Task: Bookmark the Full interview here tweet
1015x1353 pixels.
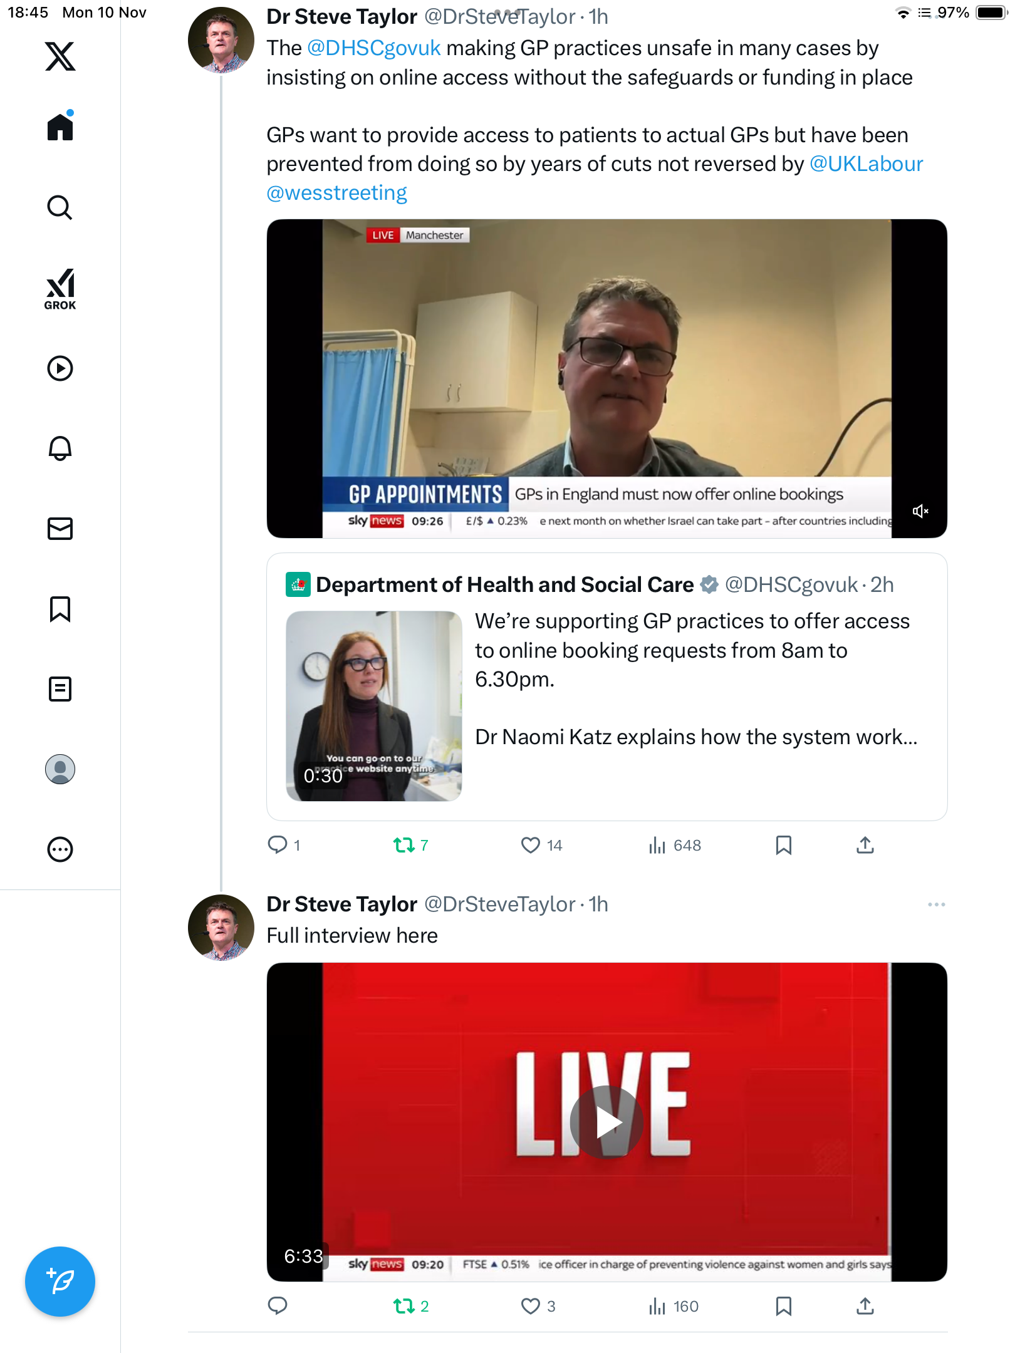Action: [x=783, y=1306]
